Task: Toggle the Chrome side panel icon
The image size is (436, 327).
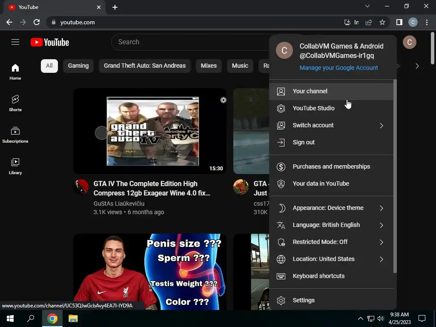Action: 399,22
